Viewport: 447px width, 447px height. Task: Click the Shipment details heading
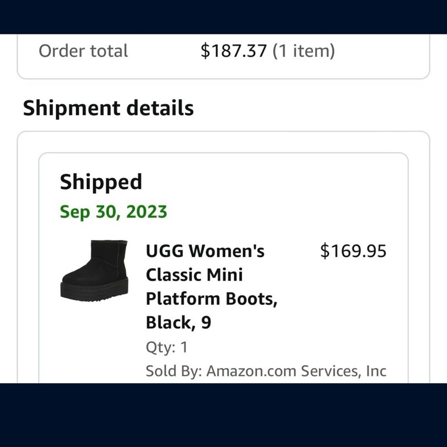(108, 108)
